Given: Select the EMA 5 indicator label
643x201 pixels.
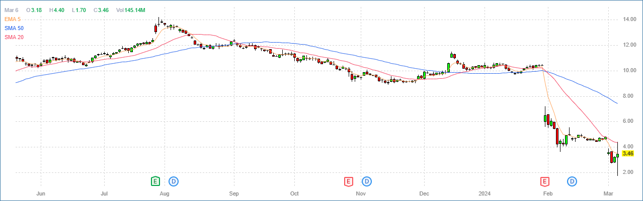Looking at the screenshot, I should click(12, 19).
